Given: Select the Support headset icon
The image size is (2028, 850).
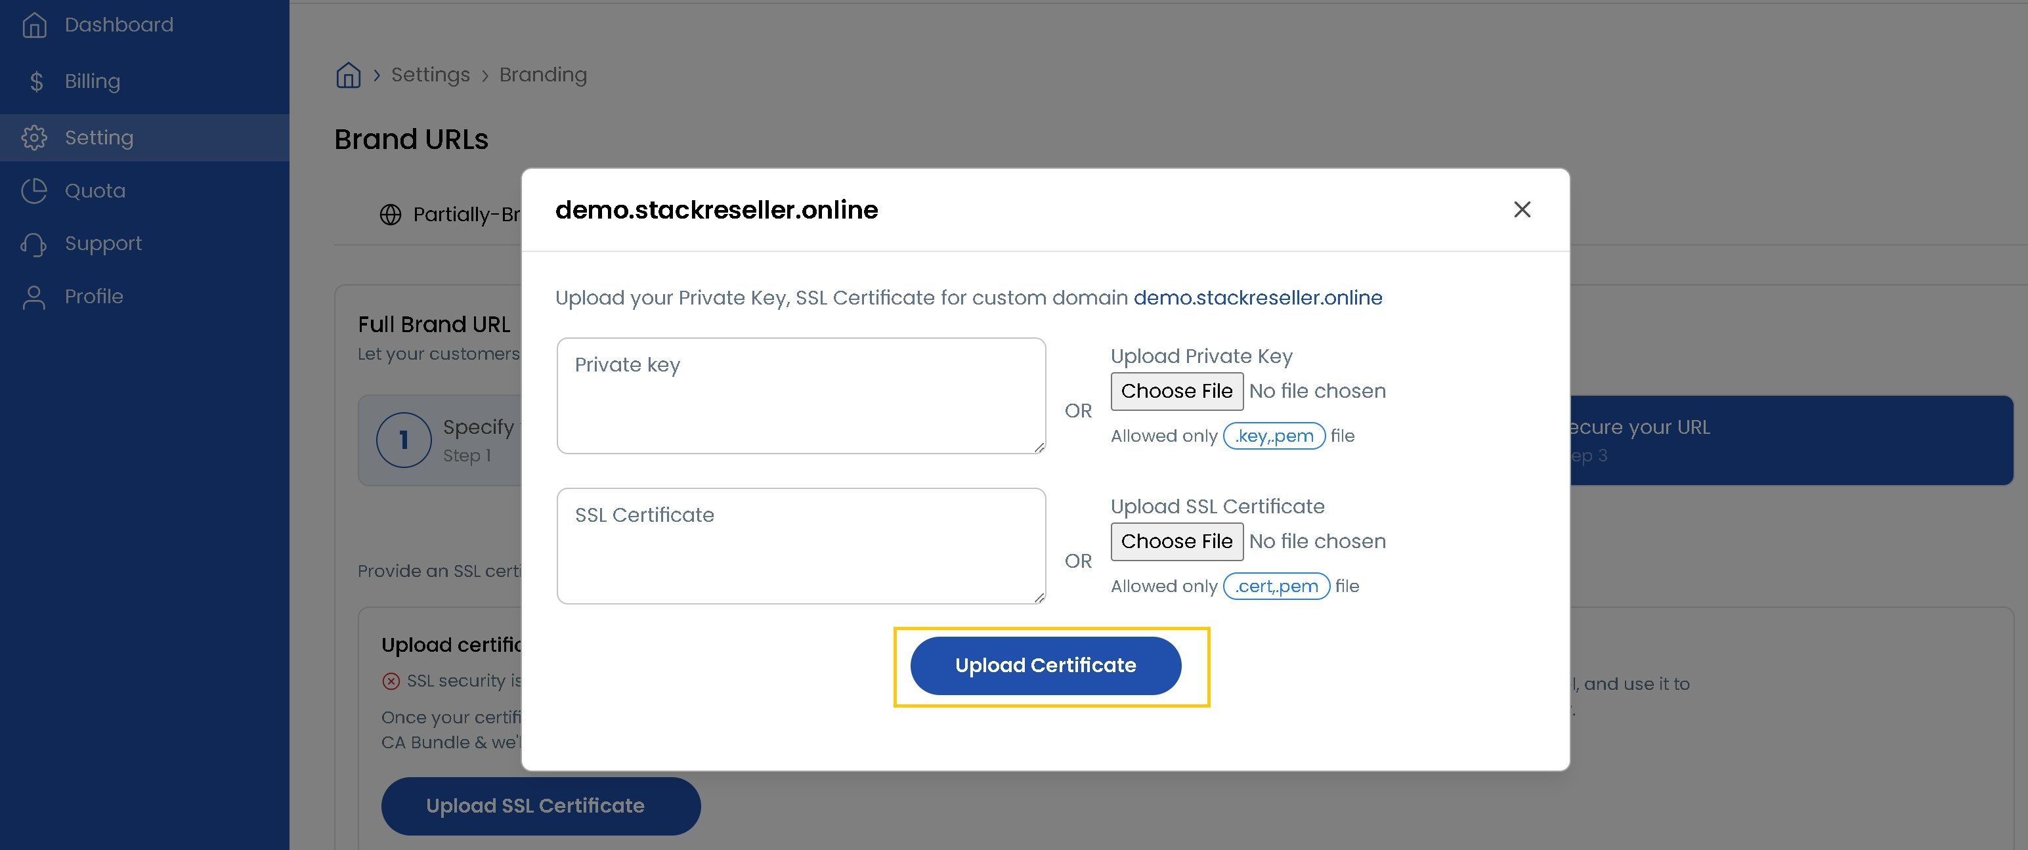Looking at the screenshot, I should point(34,244).
